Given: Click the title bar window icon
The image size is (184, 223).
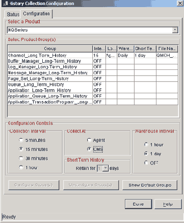Looking at the screenshot, I should [x=5, y=4].
